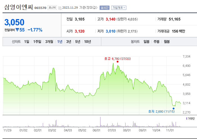Click the current price 3,050
Image resolution: width=197 pixels, height=139 pixels.
[14, 22]
